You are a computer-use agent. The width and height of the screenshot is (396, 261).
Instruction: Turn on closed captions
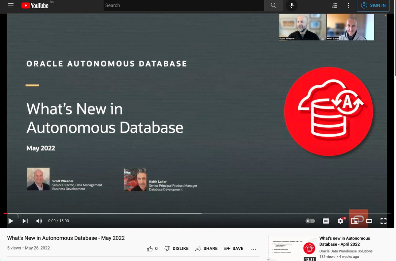(x=326, y=221)
